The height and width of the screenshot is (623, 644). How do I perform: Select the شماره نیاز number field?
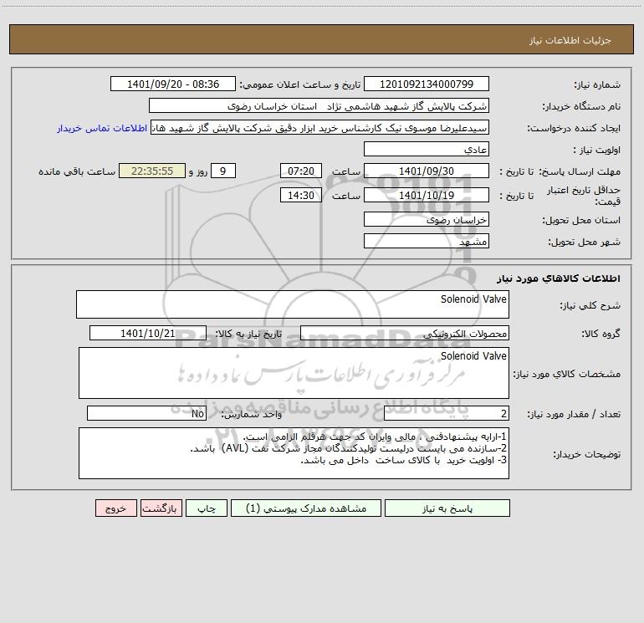(427, 84)
